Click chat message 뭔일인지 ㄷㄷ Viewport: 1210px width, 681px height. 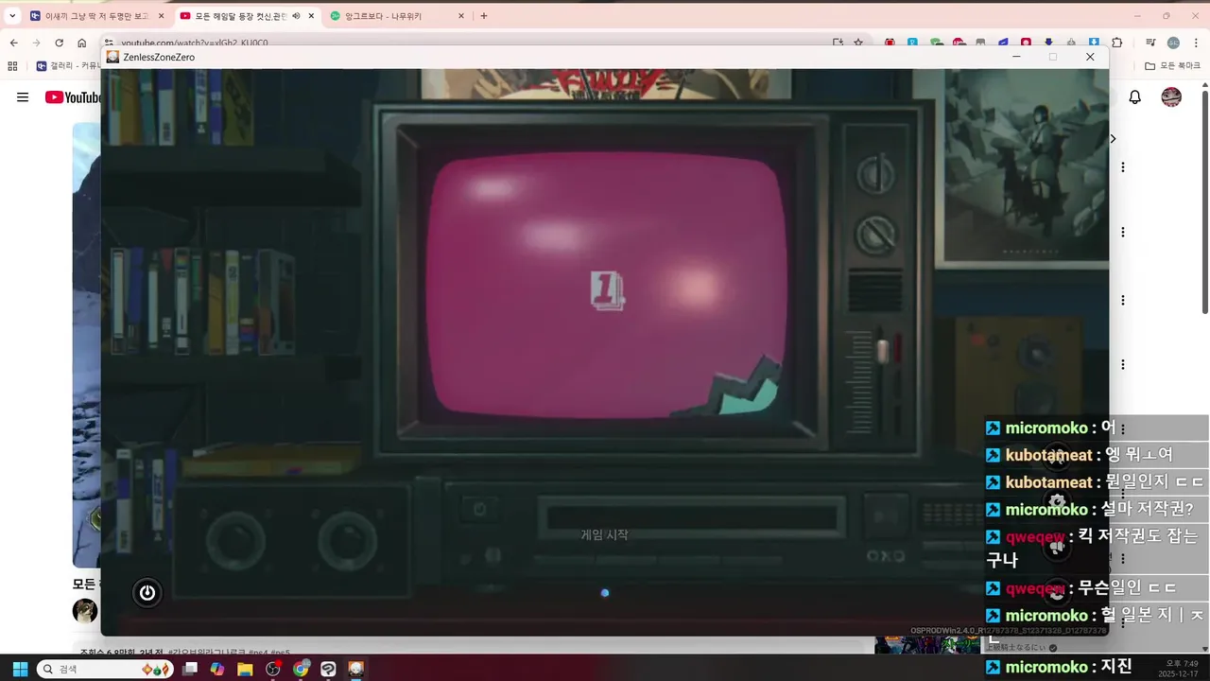pos(1154,482)
